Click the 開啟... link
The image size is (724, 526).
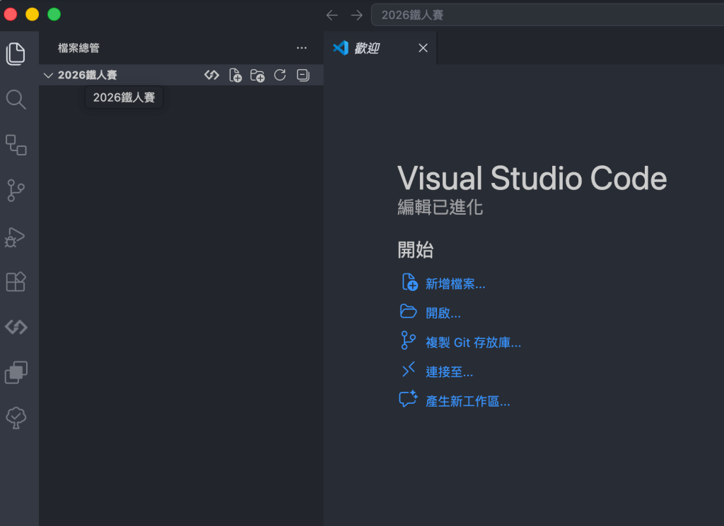[443, 313]
